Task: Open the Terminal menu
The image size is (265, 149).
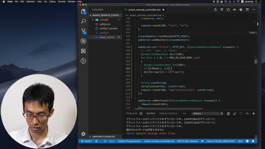Action: coord(62,2)
